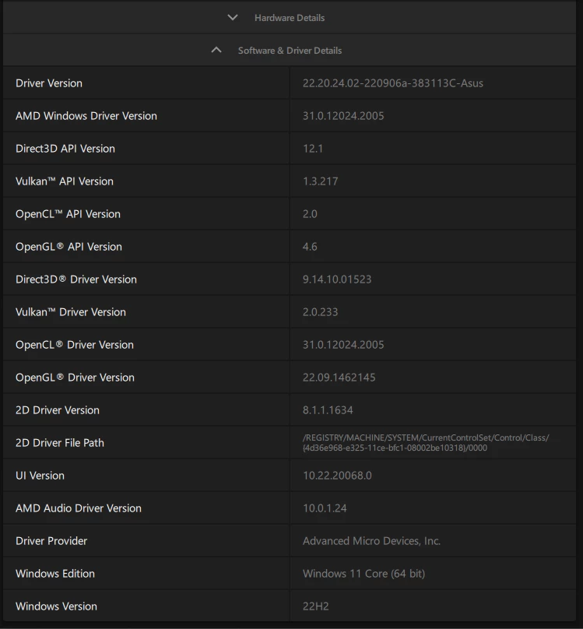Viewport: 583px width, 629px height.
Task: Select the AMD Windows Driver Version label
Action: point(86,116)
